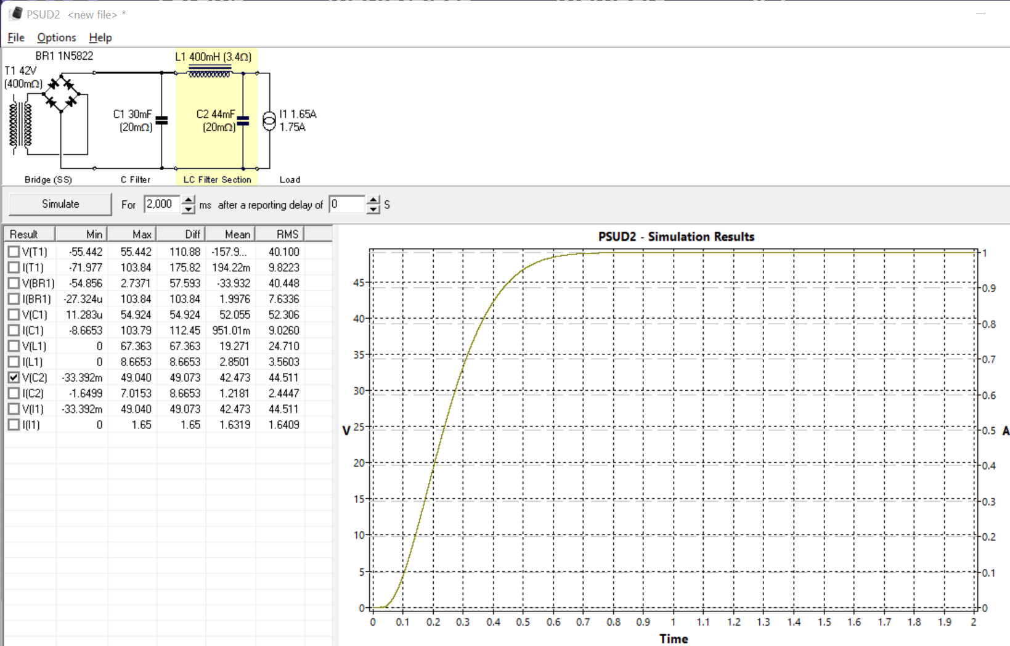Click the Mean column header

(x=230, y=234)
